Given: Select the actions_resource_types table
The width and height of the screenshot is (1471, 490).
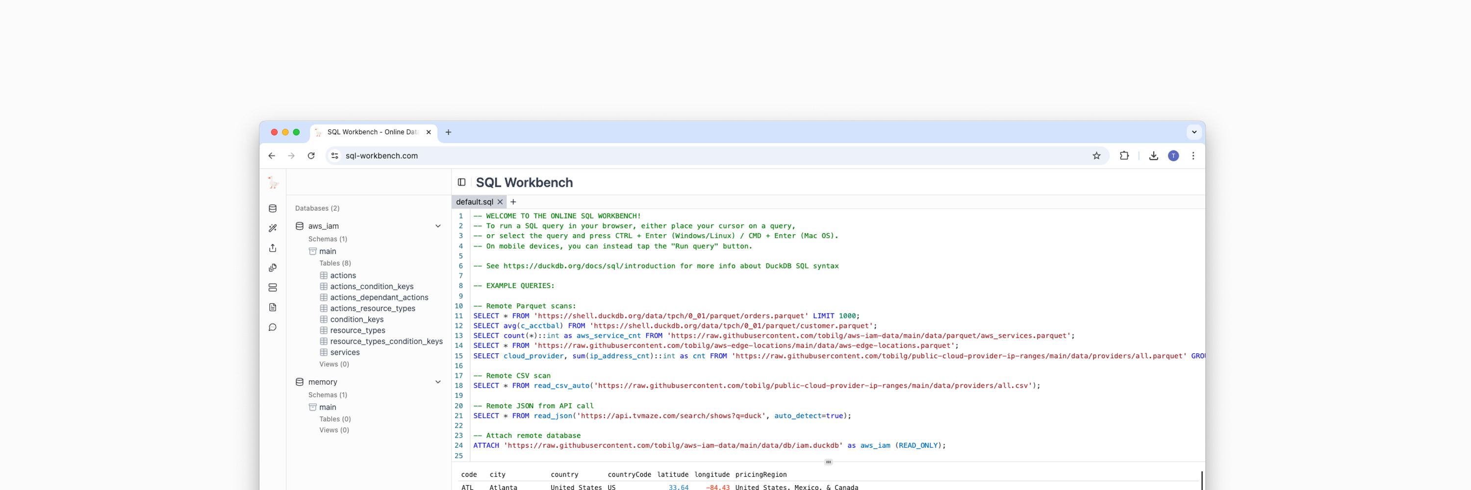Looking at the screenshot, I should point(373,309).
